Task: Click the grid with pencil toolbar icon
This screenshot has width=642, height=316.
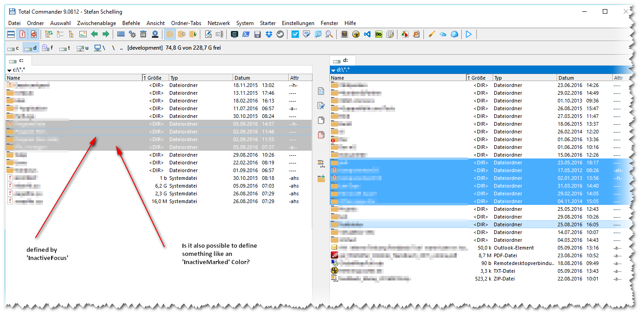Action: coord(390,34)
